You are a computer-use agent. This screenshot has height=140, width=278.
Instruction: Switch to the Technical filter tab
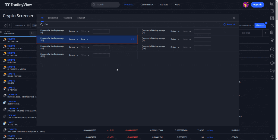coord(81,18)
